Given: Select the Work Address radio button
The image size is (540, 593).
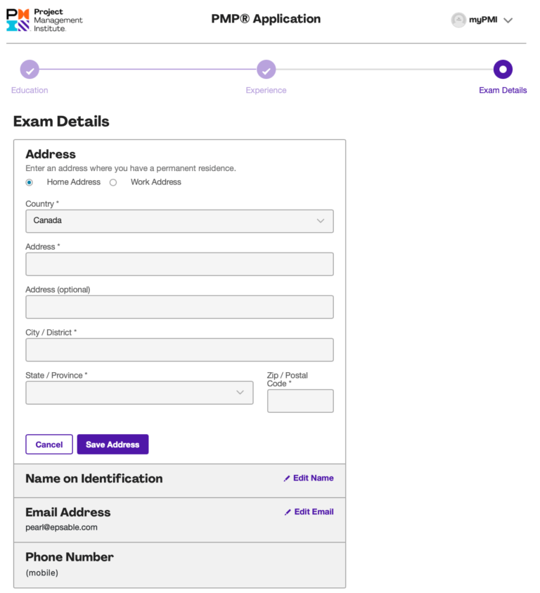Looking at the screenshot, I should 113,182.
